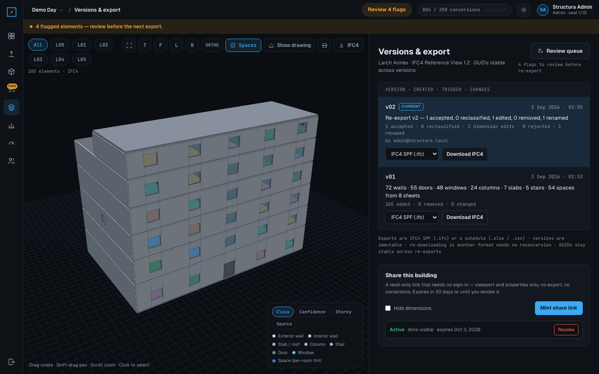Click Review 4 flags button

[x=387, y=10]
